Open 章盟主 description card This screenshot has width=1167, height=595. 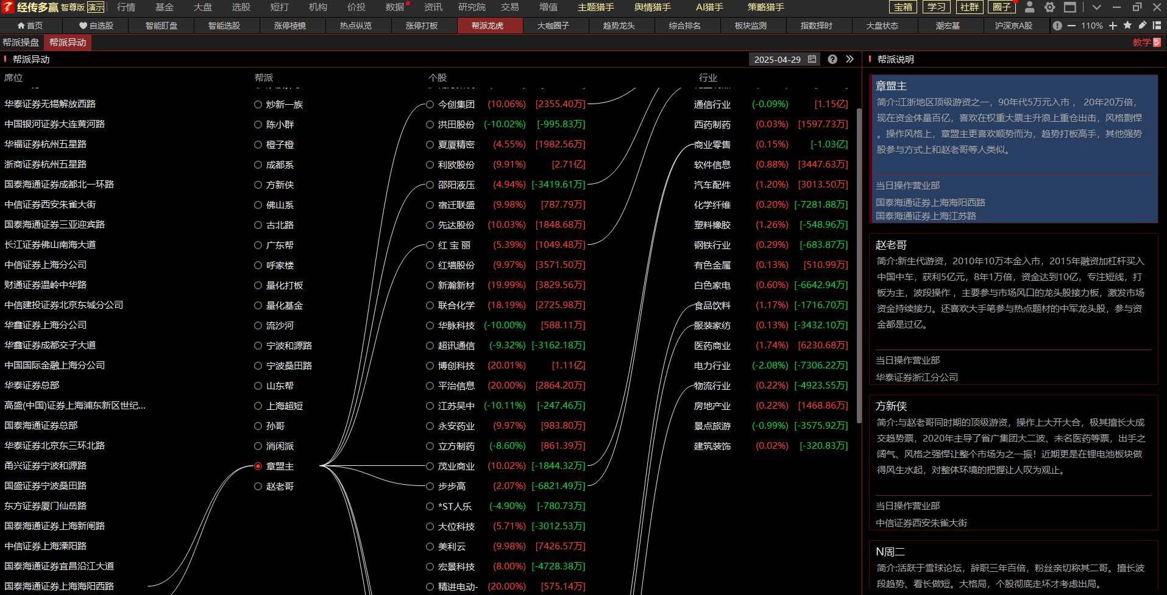(1013, 149)
